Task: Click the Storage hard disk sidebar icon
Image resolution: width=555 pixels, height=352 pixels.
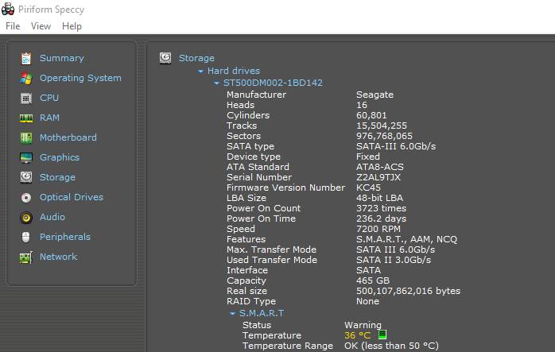Action: [x=26, y=177]
